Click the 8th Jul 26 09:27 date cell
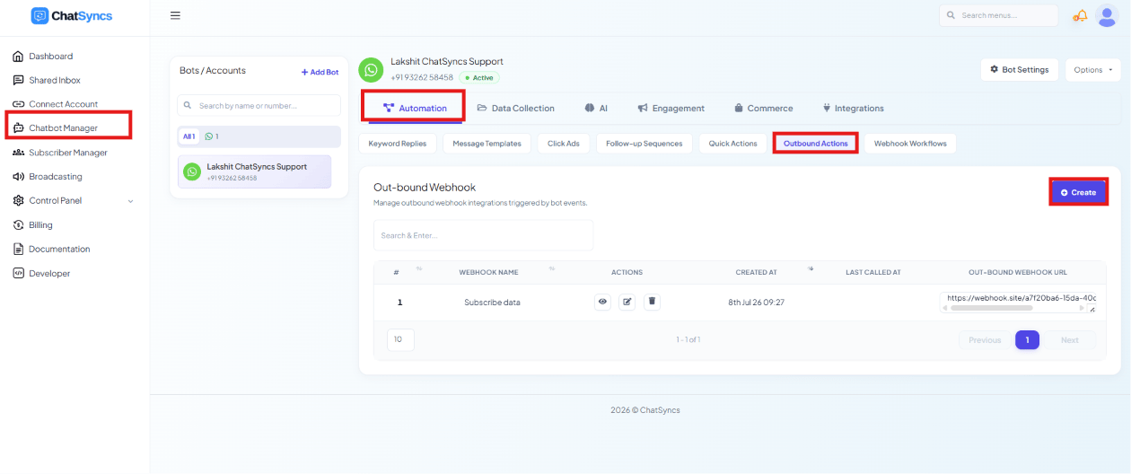The width and height of the screenshot is (1131, 474). tap(756, 303)
